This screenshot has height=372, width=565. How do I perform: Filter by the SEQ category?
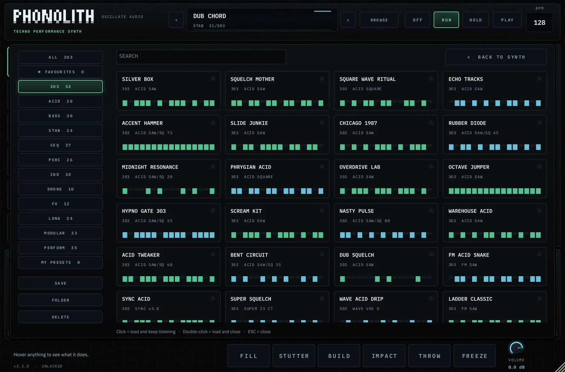tap(60, 145)
